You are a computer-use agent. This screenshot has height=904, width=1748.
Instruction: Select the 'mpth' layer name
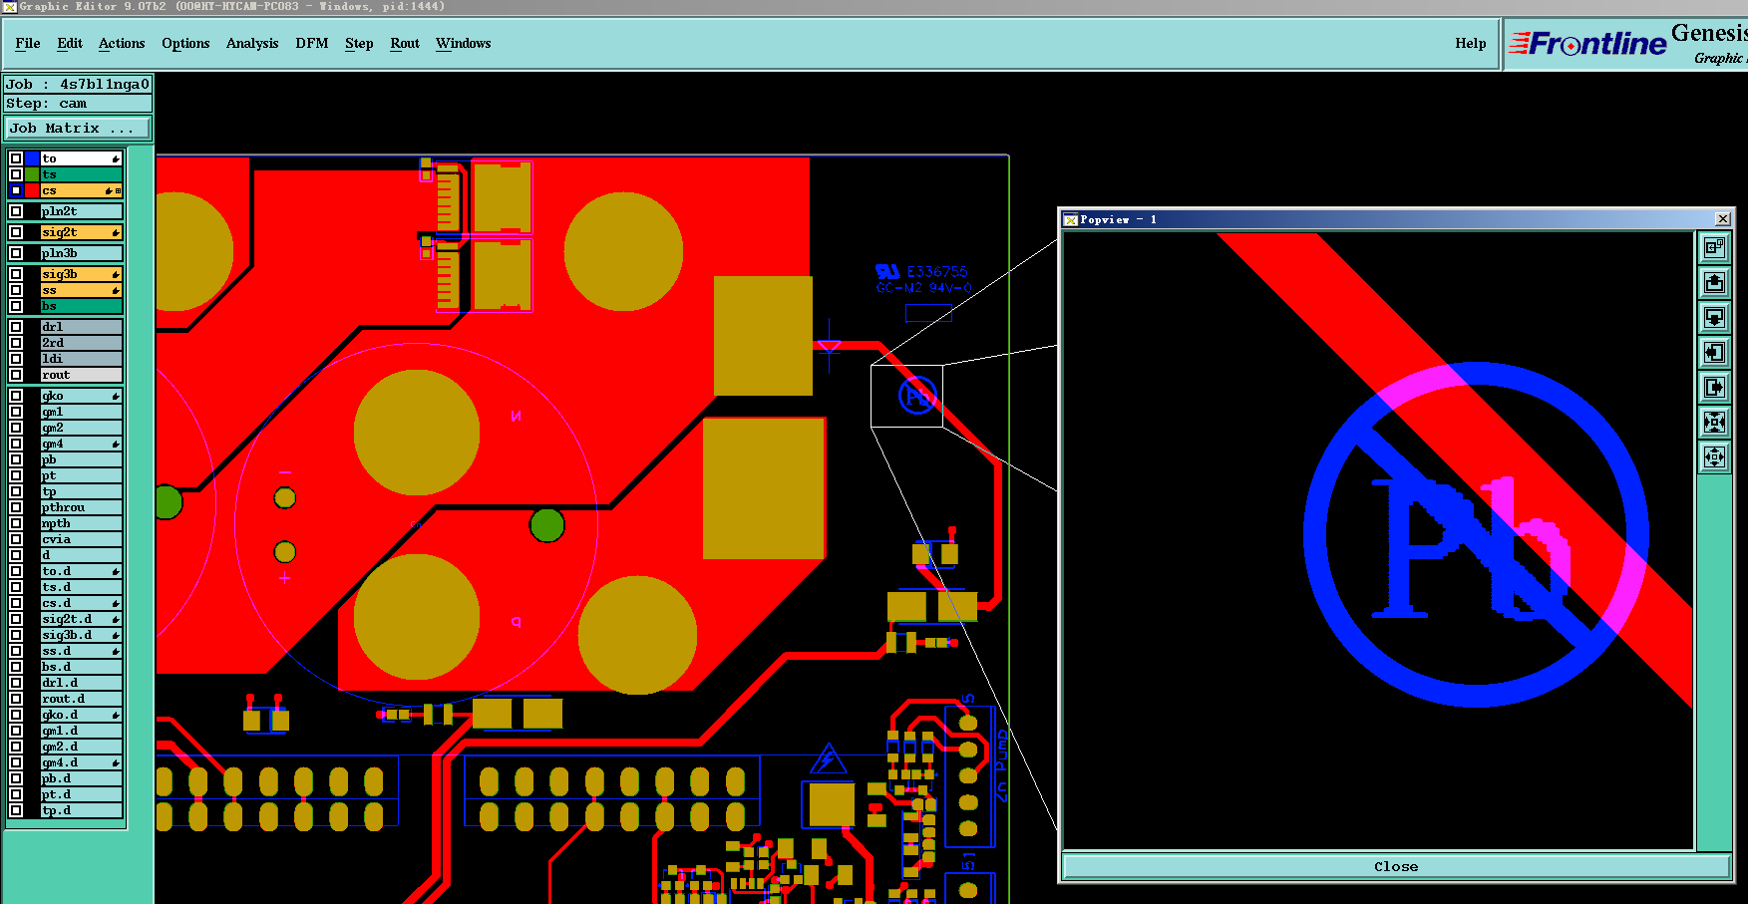coord(81,523)
